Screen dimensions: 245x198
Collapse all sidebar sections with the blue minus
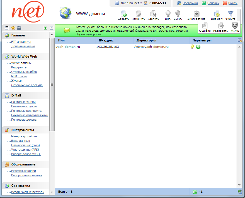[x=51, y=28]
